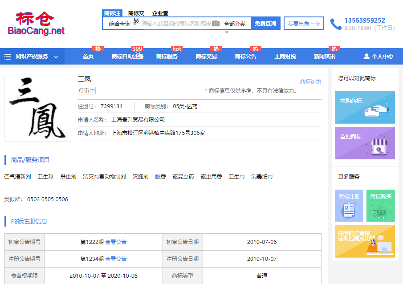The image size is (403, 284).
Task: Open 商标服务 in the navigation bar
Action: tap(167, 56)
